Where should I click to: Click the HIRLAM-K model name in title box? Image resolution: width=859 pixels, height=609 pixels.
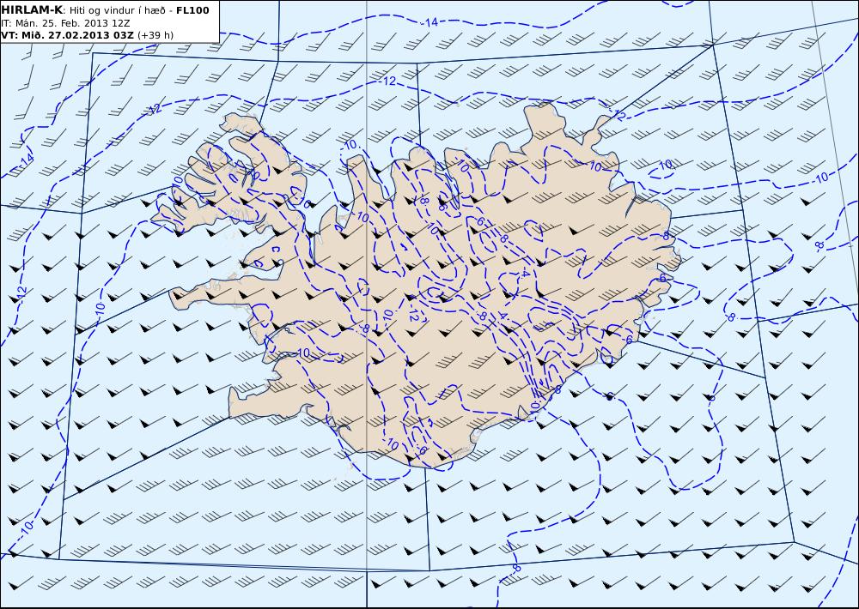click(x=31, y=10)
